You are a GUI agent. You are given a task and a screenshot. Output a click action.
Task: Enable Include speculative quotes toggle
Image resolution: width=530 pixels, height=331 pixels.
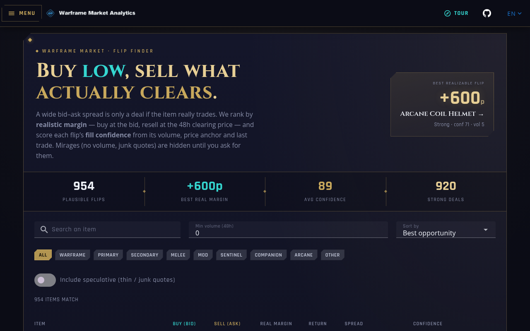tap(45, 280)
